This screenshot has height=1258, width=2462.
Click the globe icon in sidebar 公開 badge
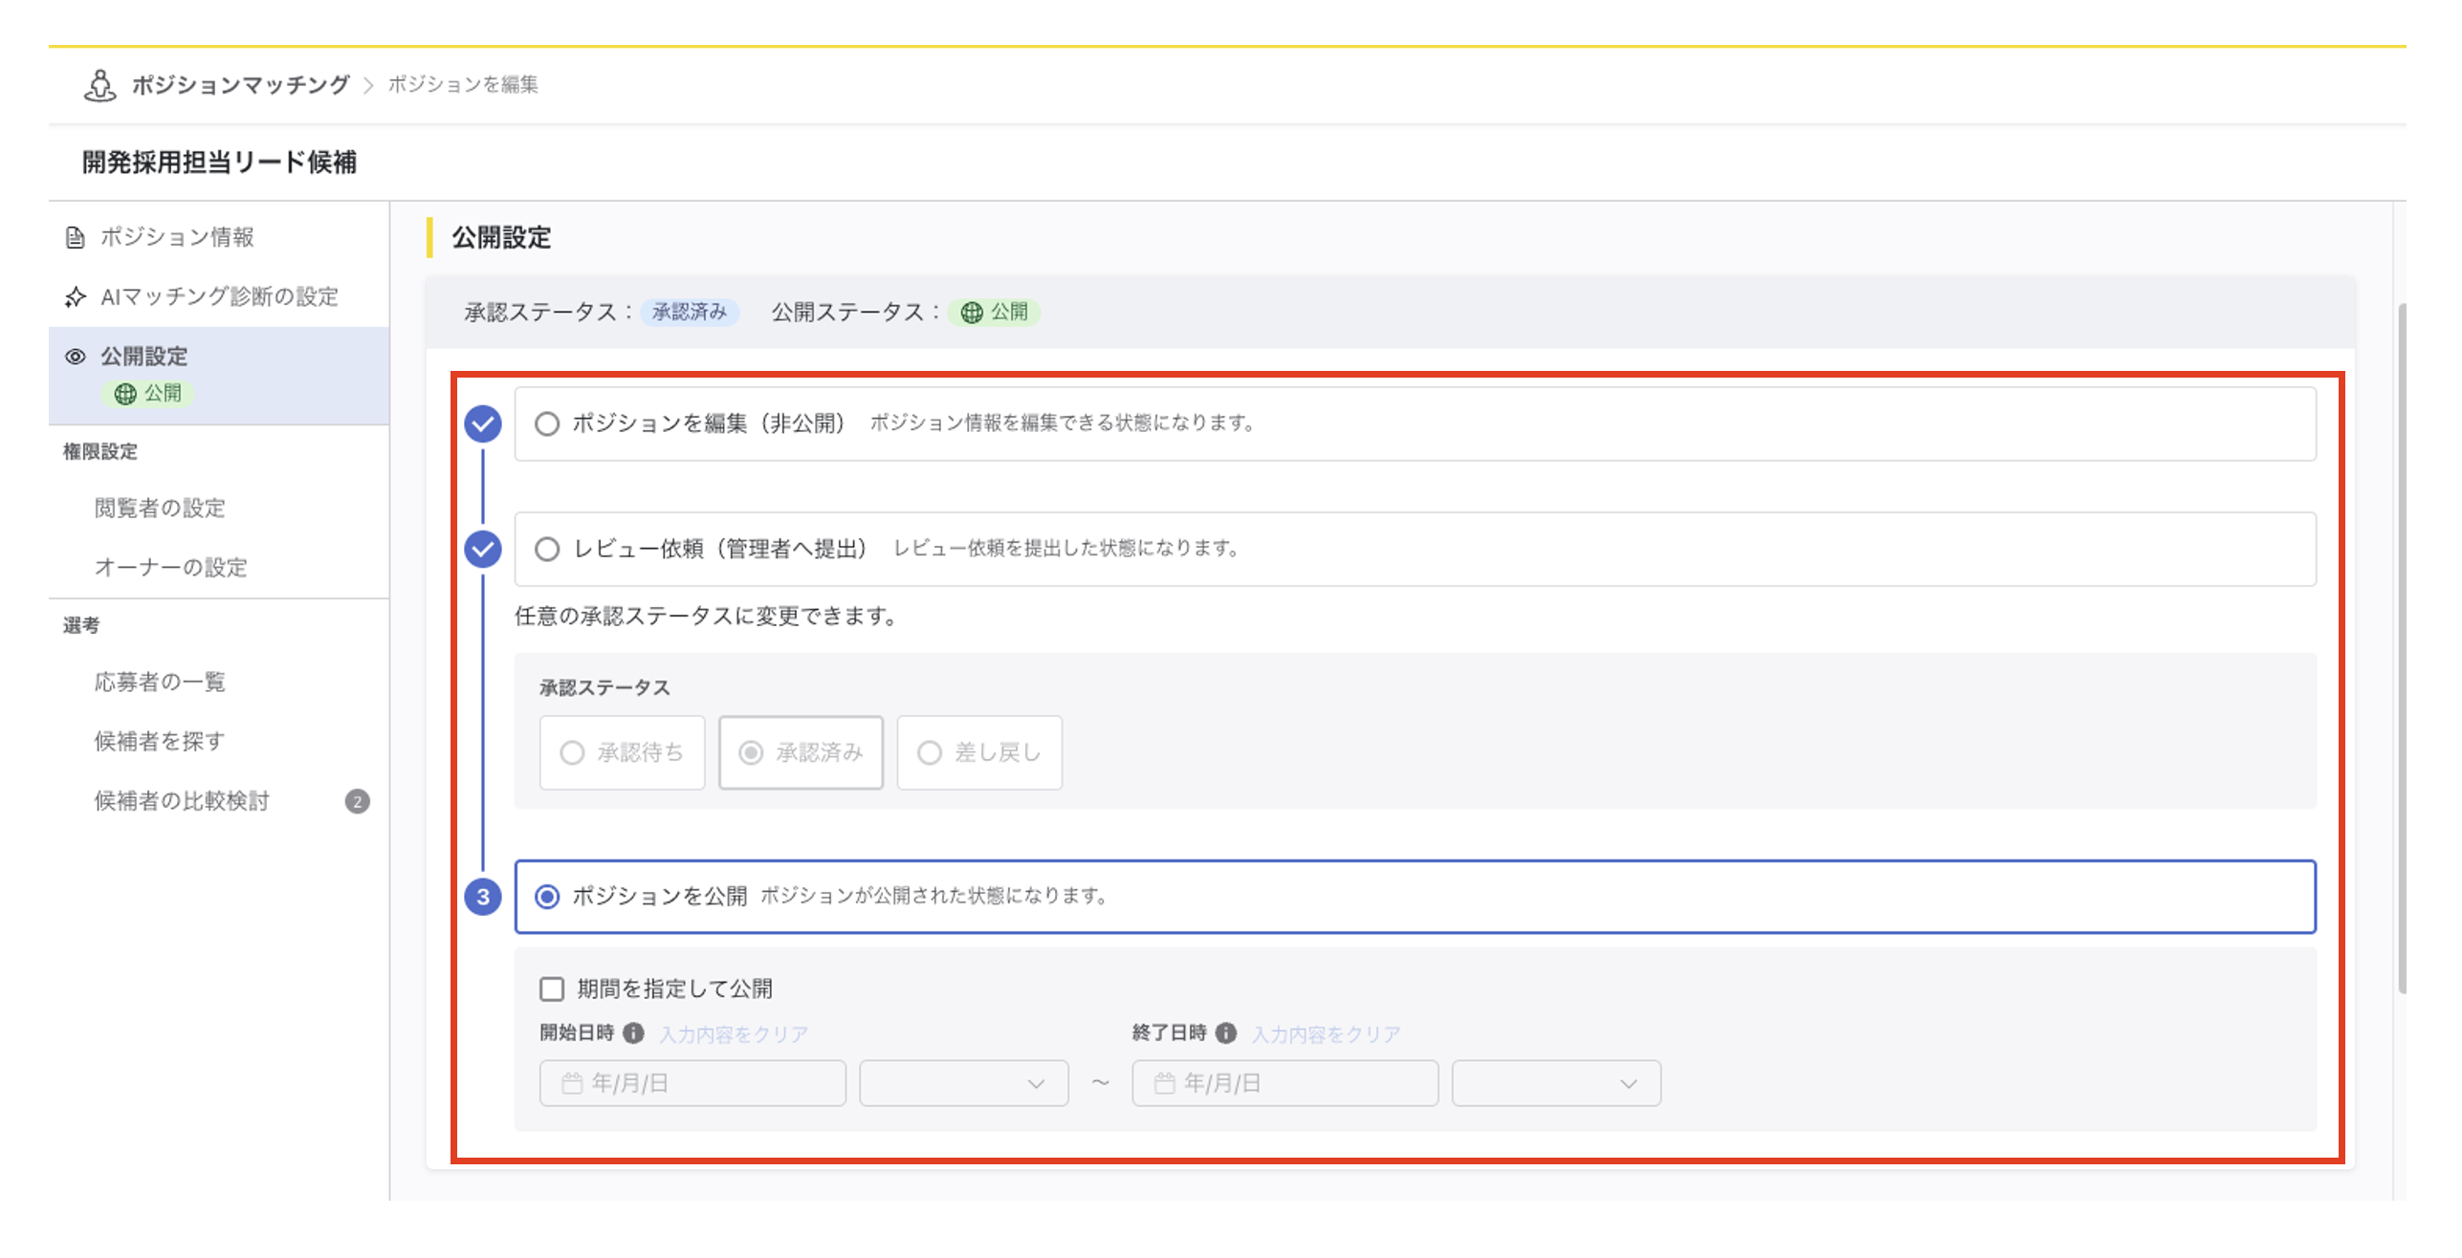click(124, 394)
